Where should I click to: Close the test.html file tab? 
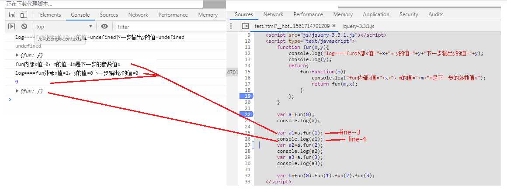point(334,26)
